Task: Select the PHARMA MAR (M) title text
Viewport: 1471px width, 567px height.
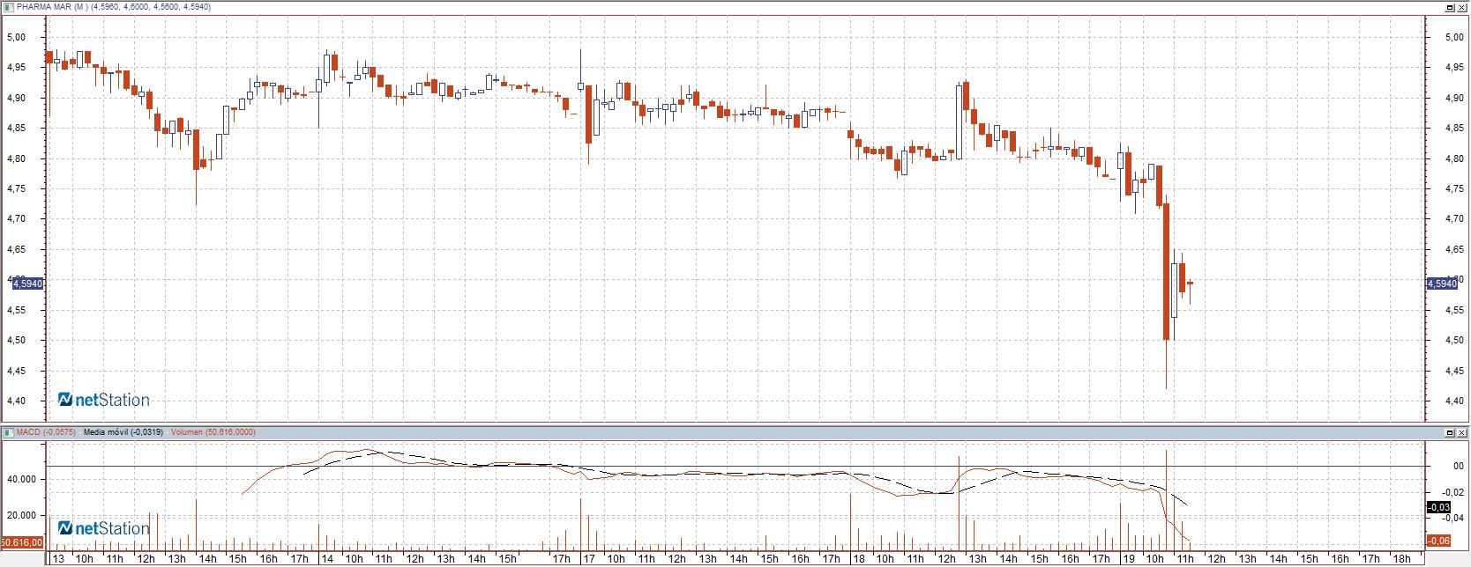Action: 52,7
